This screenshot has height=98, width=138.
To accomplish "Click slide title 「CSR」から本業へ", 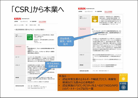I will (x=38, y=9).
